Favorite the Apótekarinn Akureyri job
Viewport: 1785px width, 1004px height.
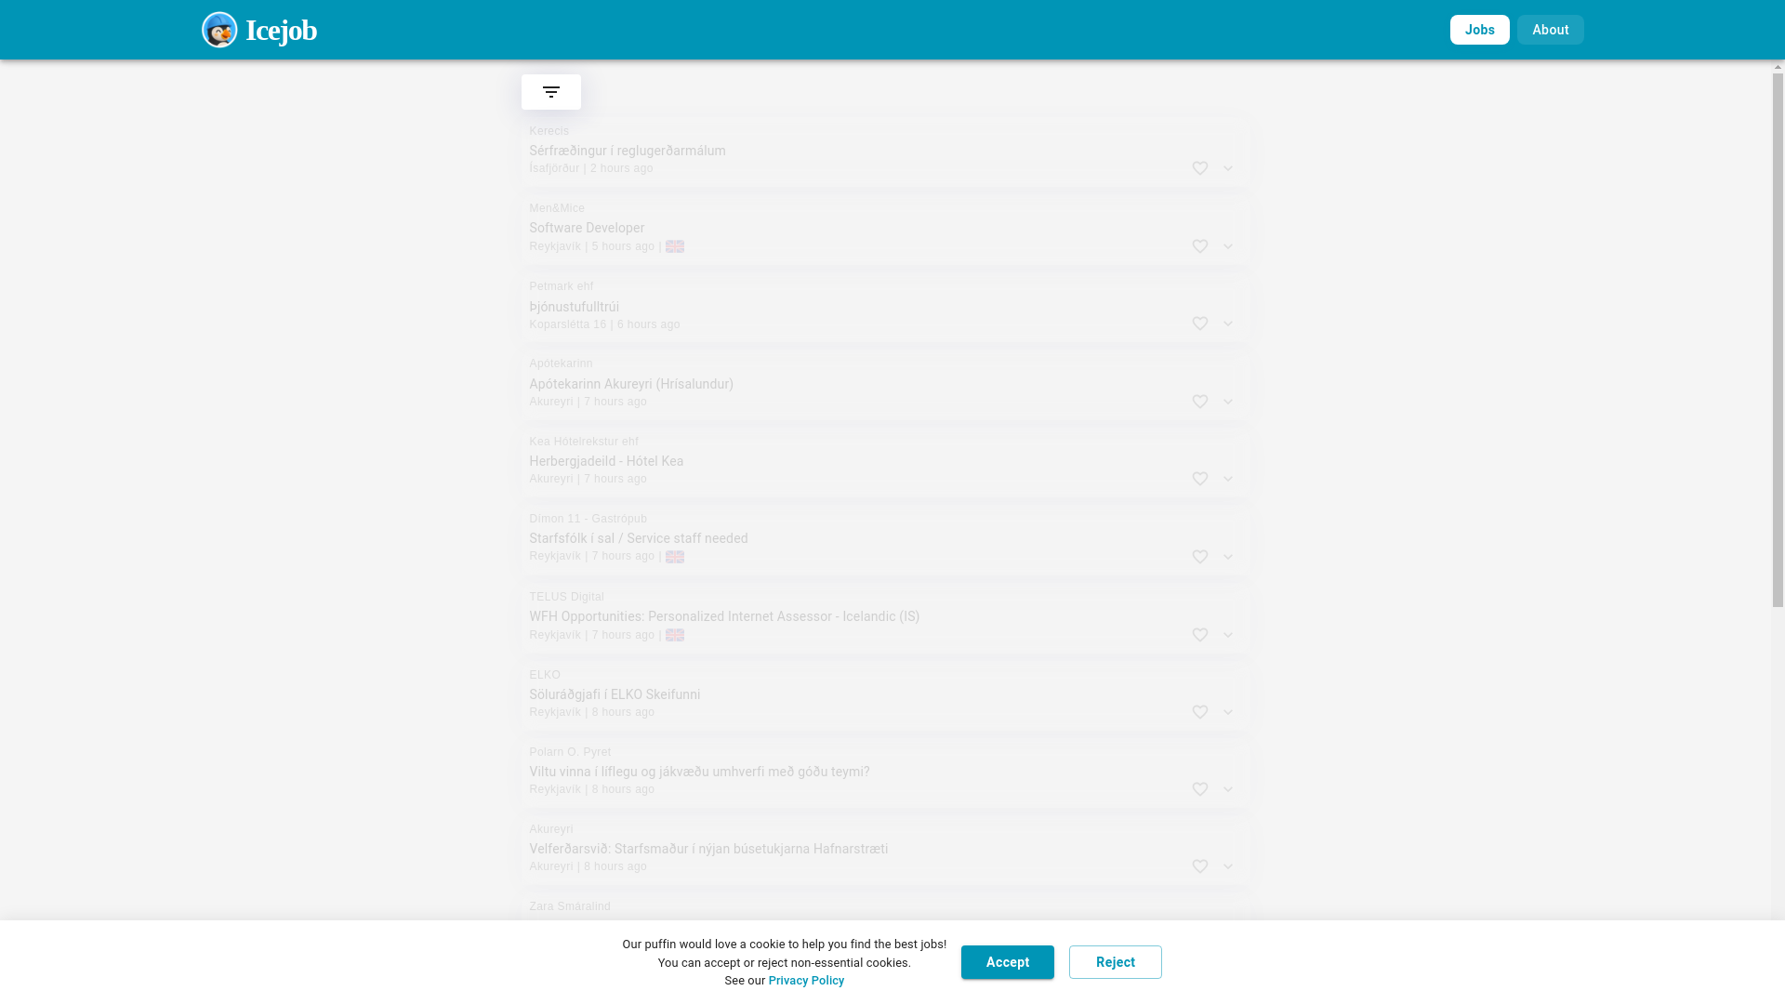point(1200,402)
